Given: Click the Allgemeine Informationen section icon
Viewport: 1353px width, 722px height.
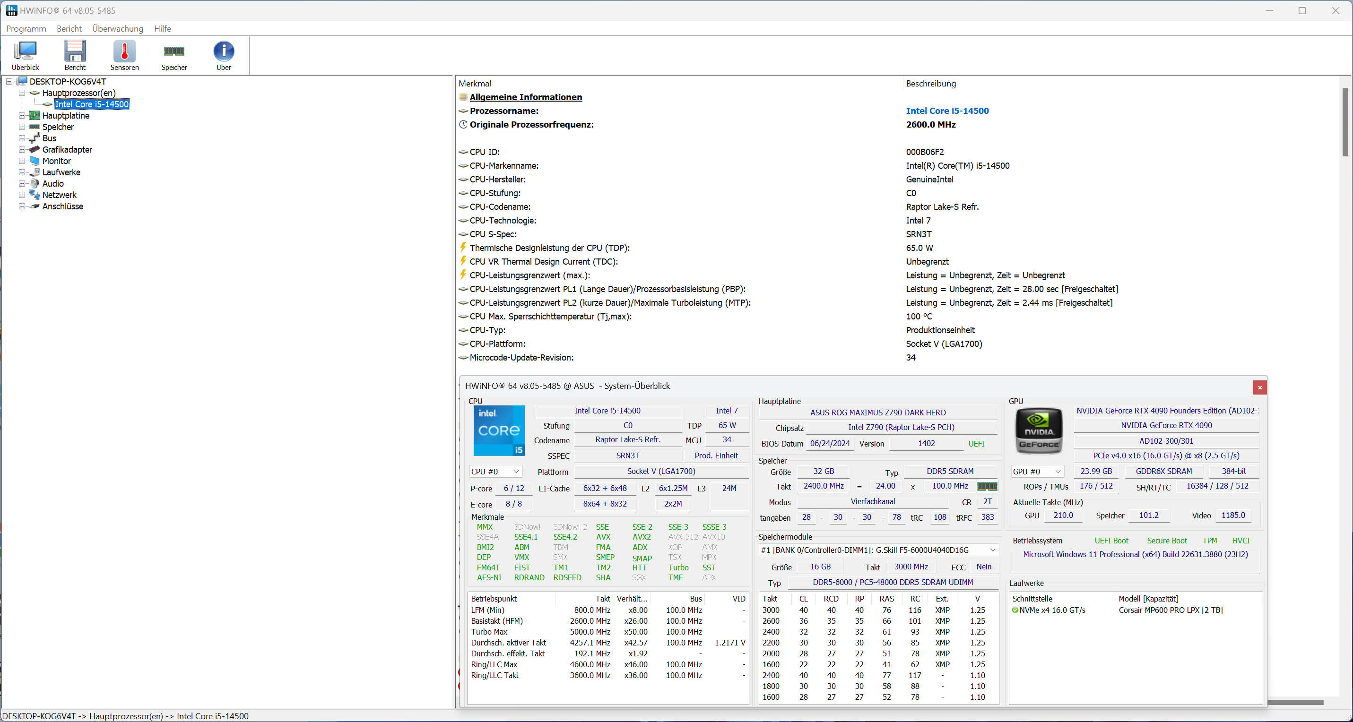Looking at the screenshot, I should (x=463, y=97).
